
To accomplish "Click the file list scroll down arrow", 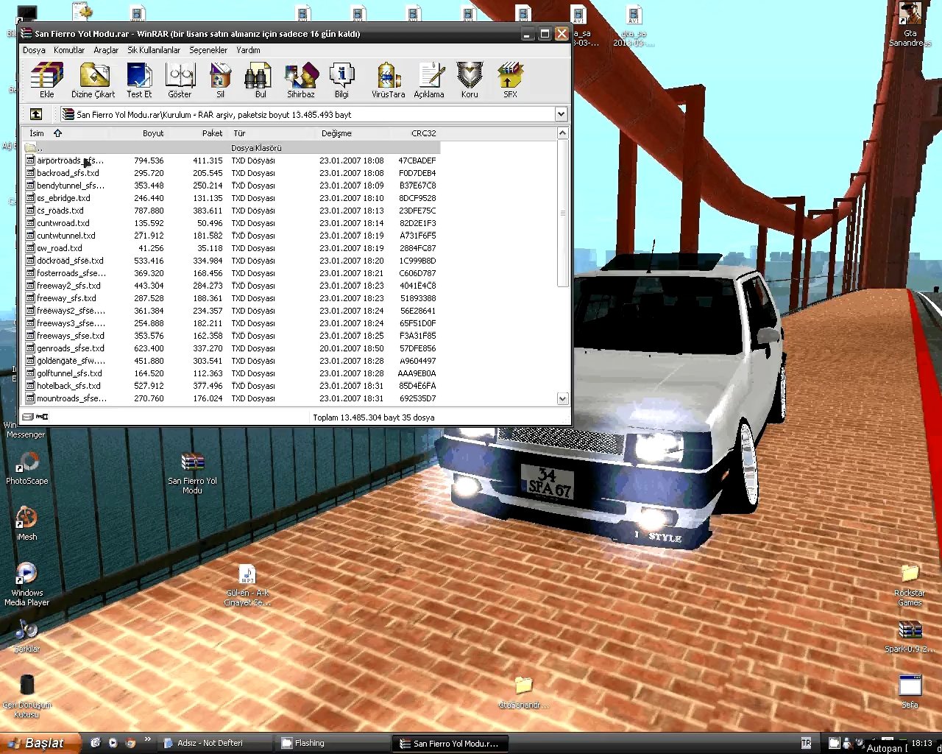I will [562, 398].
